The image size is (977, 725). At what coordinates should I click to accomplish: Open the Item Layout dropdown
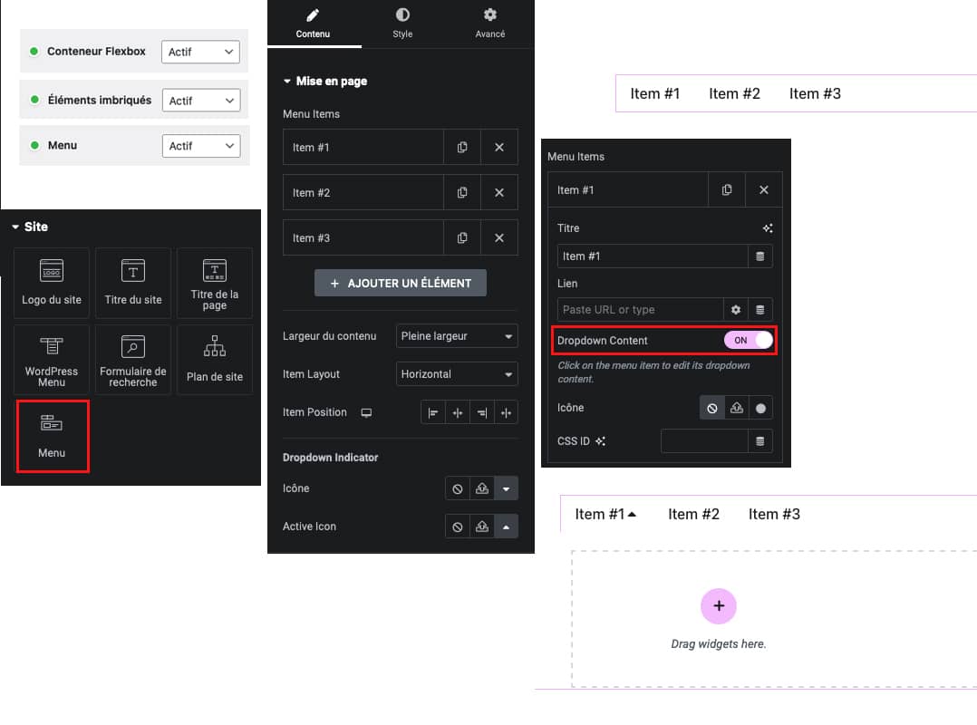pyautogui.click(x=457, y=373)
